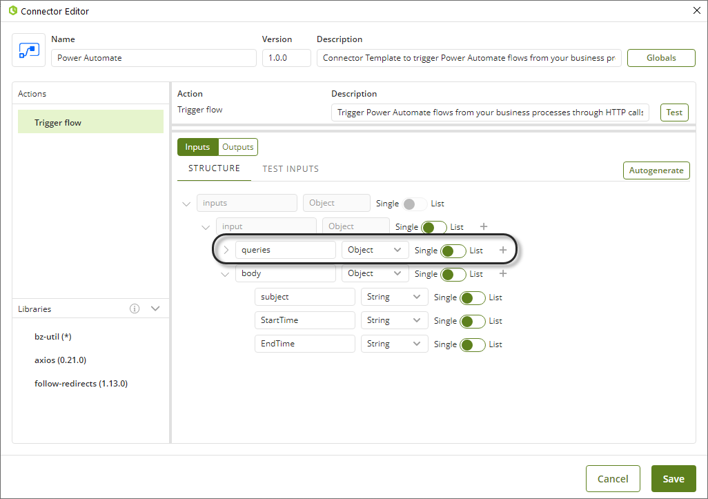Toggle StartTime Single/List switch
708x499 pixels.
pyautogui.click(x=473, y=321)
